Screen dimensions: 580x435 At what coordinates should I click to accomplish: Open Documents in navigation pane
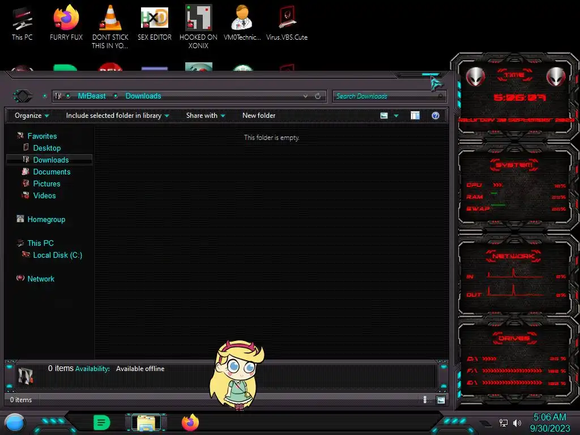[52, 172]
